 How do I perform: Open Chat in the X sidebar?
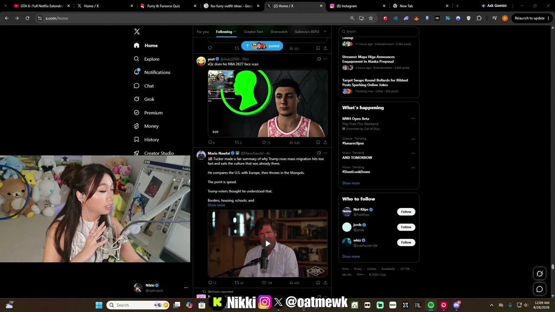point(144,86)
